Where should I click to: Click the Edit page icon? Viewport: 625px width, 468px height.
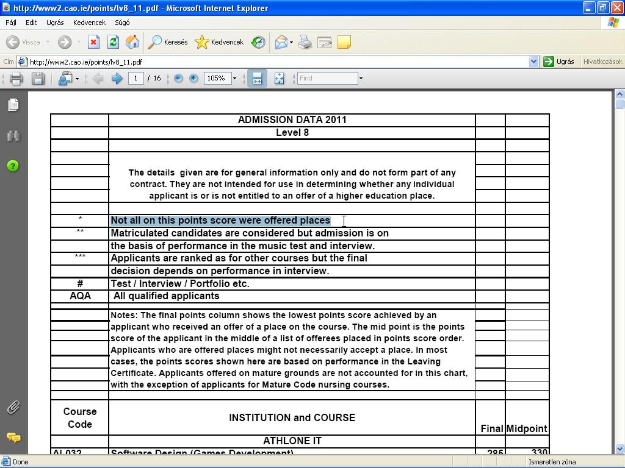click(x=325, y=42)
